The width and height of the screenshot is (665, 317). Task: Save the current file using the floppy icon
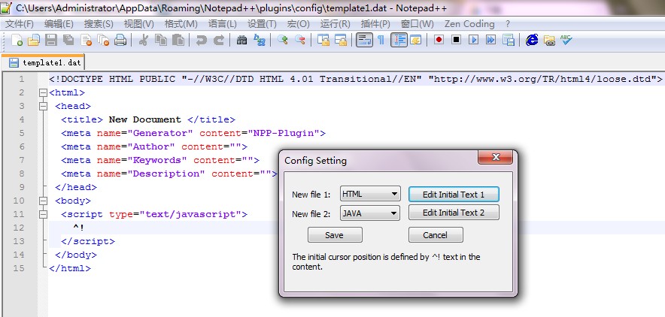[51, 41]
